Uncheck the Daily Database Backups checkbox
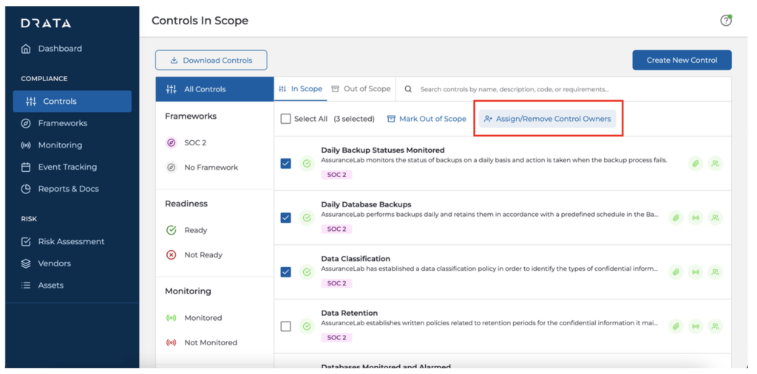Viewport: 757px width, 374px height. (x=286, y=218)
